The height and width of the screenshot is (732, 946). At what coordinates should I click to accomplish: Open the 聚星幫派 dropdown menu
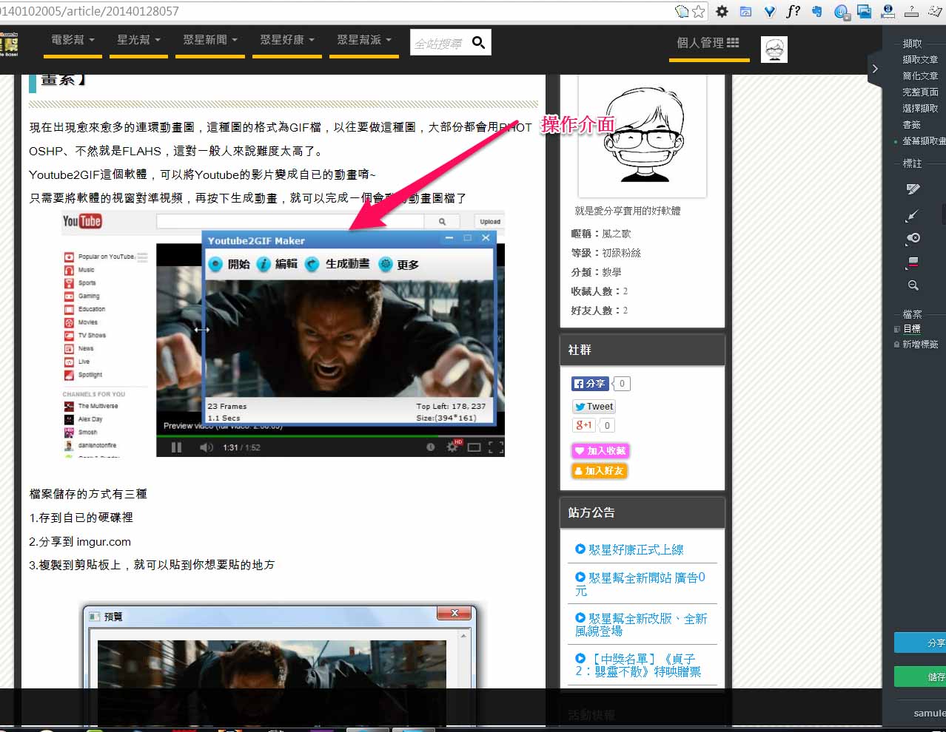point(364,40)
